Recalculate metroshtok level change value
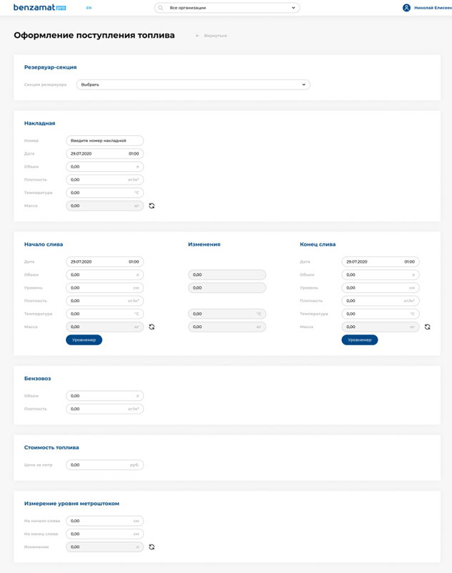Image resolution: width=452 pixels, height=573 pixels. tap(152, 547)
